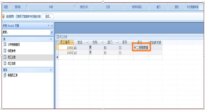Click the 长二进制数据 cell in 备注 column

pyautogui.click(x=141, y=48)
